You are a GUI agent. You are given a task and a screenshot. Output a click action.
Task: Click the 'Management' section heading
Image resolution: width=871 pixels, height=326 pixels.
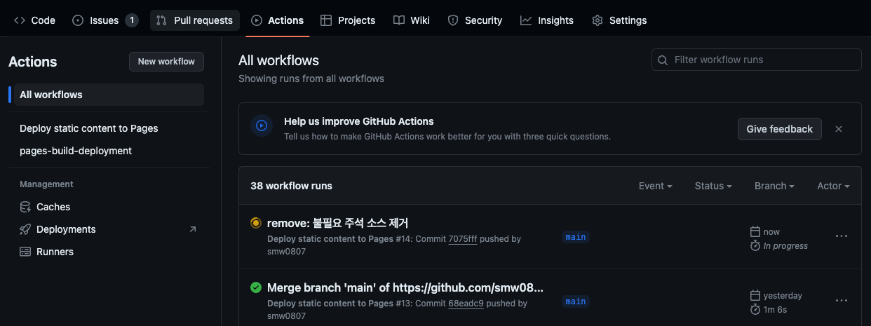46,184
